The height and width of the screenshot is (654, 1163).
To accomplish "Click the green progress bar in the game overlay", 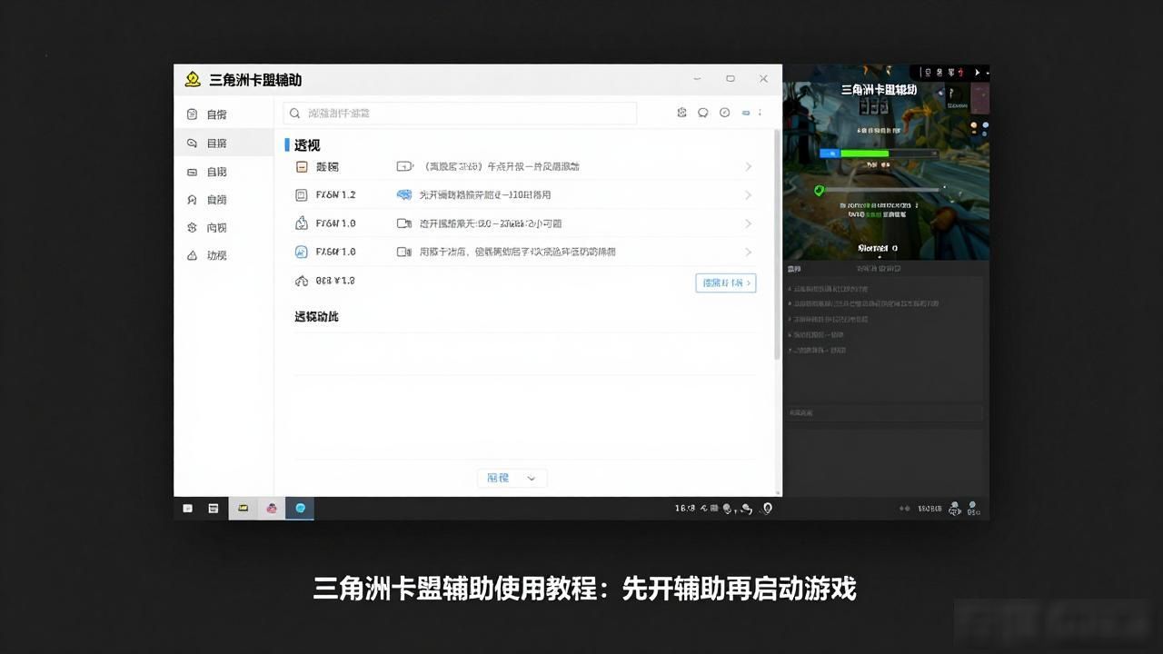I will coord(865,154).
